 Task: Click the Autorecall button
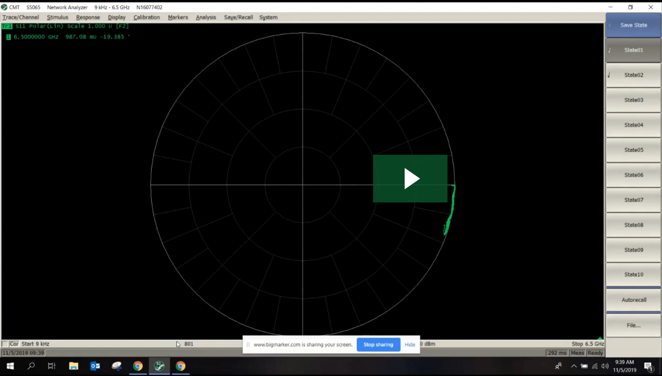633,300
